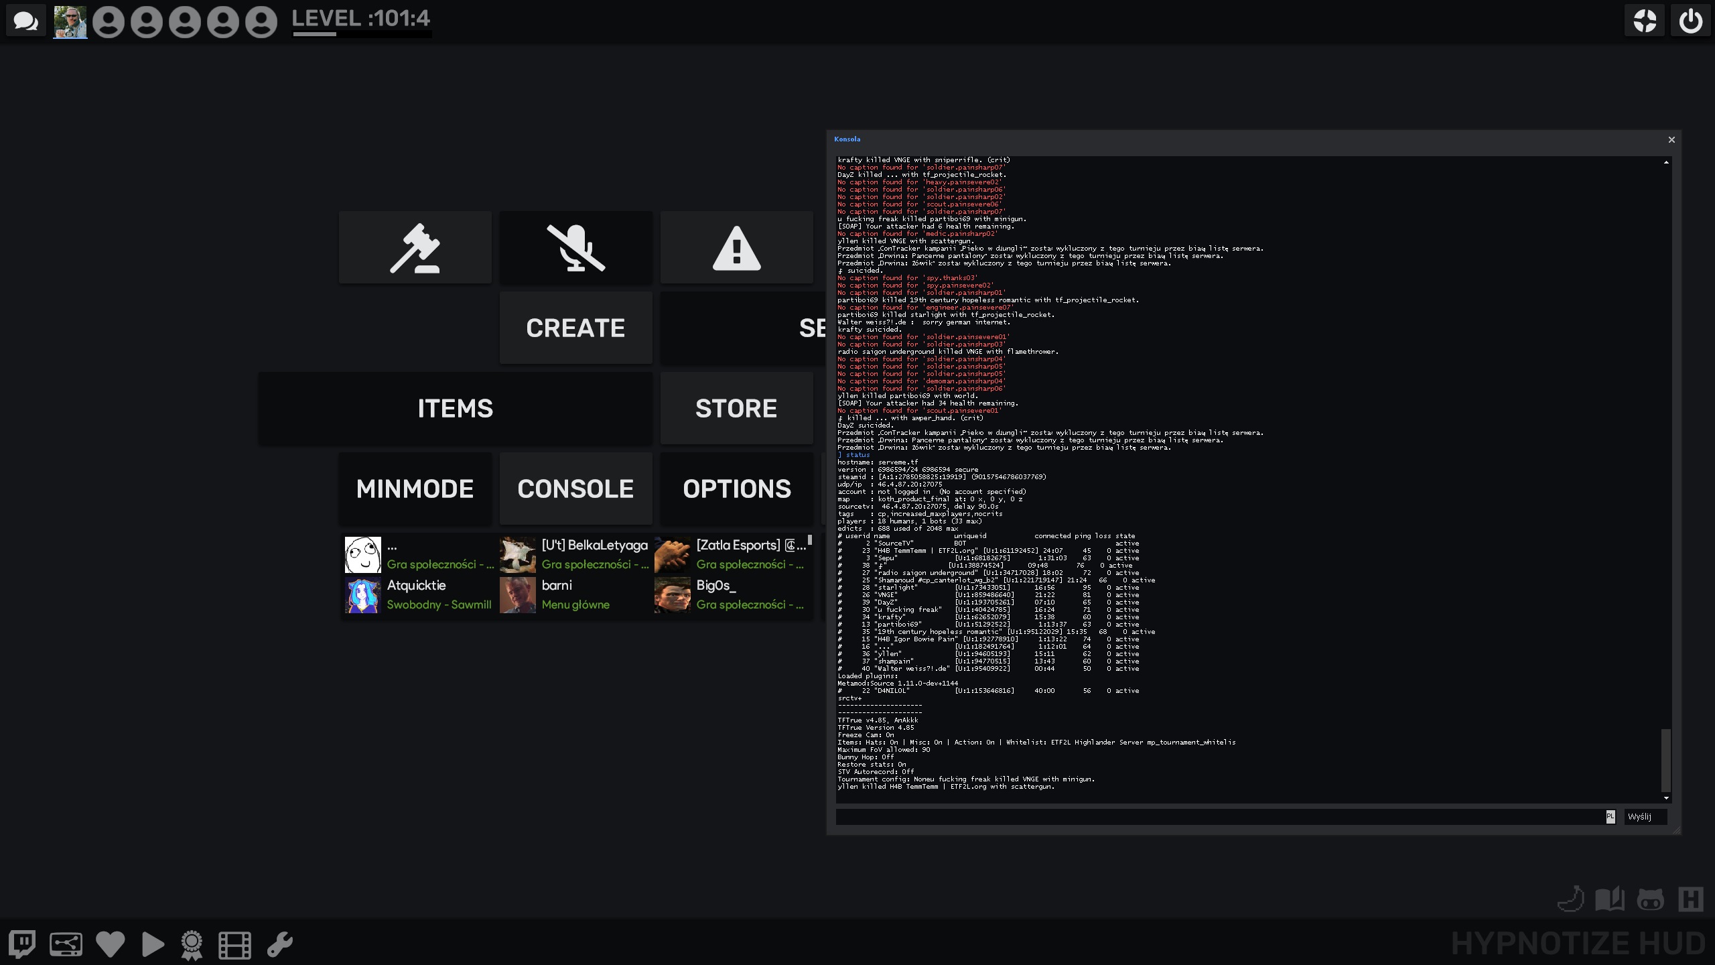Click the warning triangle report button

736,248
